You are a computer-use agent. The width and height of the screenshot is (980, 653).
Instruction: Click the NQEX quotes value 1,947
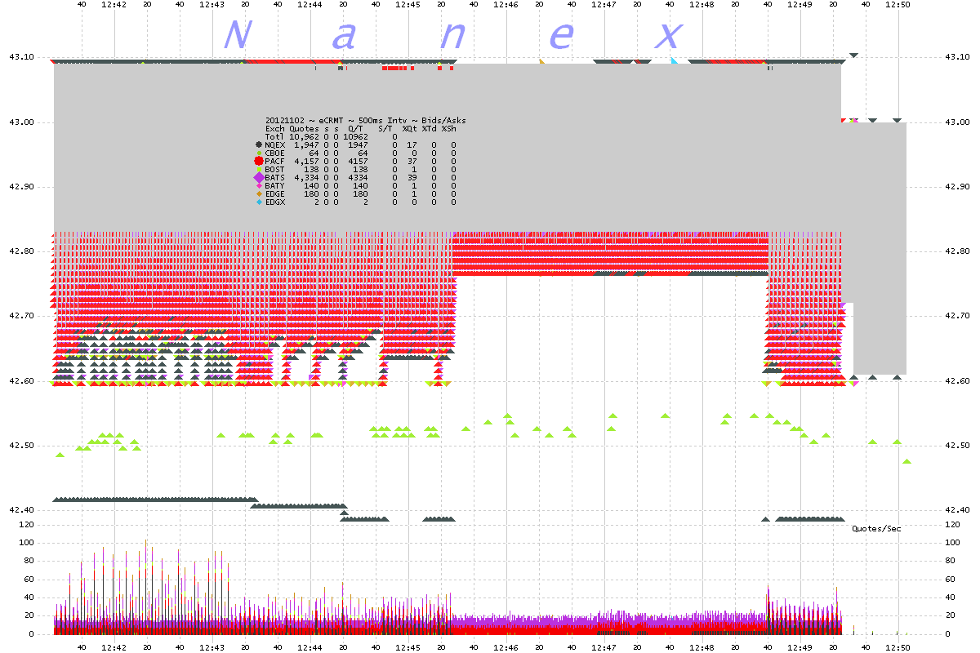(307, 144)
